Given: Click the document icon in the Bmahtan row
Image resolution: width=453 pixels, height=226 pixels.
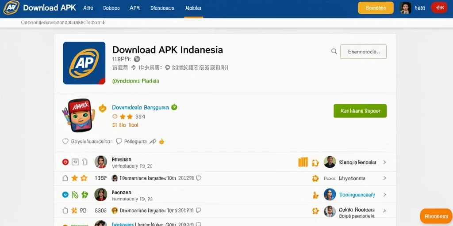Looking at the screenshot, I should click(84, 162).
